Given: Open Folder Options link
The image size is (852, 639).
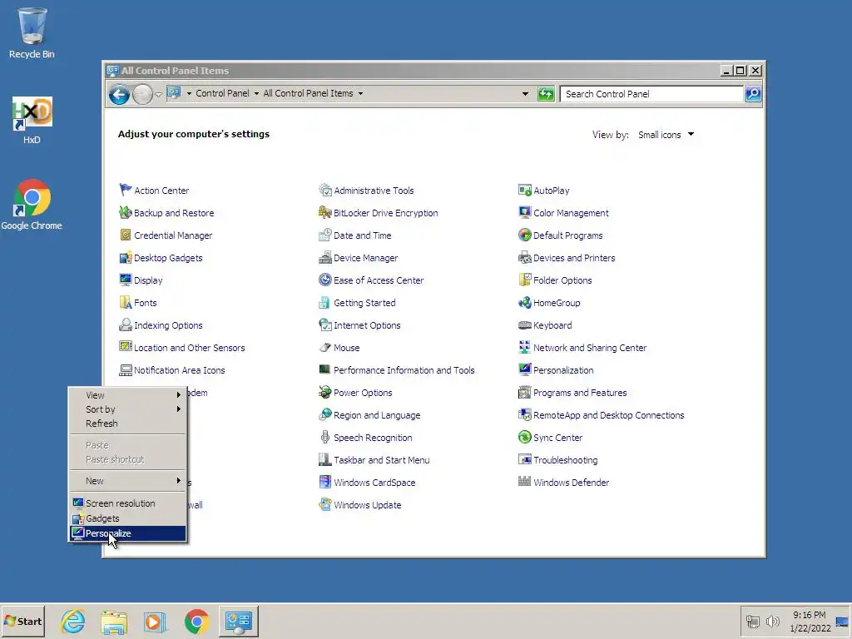Looking at the screenshot, I should click(562, 280).
